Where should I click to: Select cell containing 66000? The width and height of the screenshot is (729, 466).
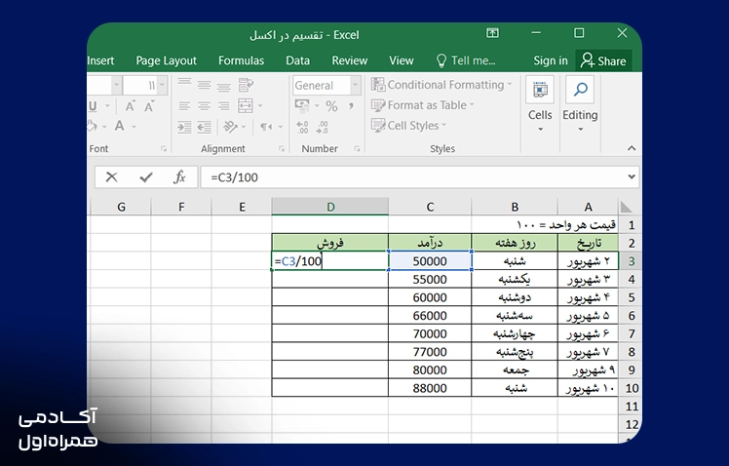tap(430, 316)
